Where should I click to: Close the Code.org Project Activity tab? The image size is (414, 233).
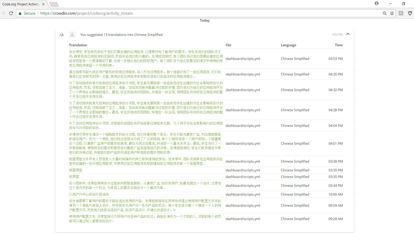pos(43,4)
